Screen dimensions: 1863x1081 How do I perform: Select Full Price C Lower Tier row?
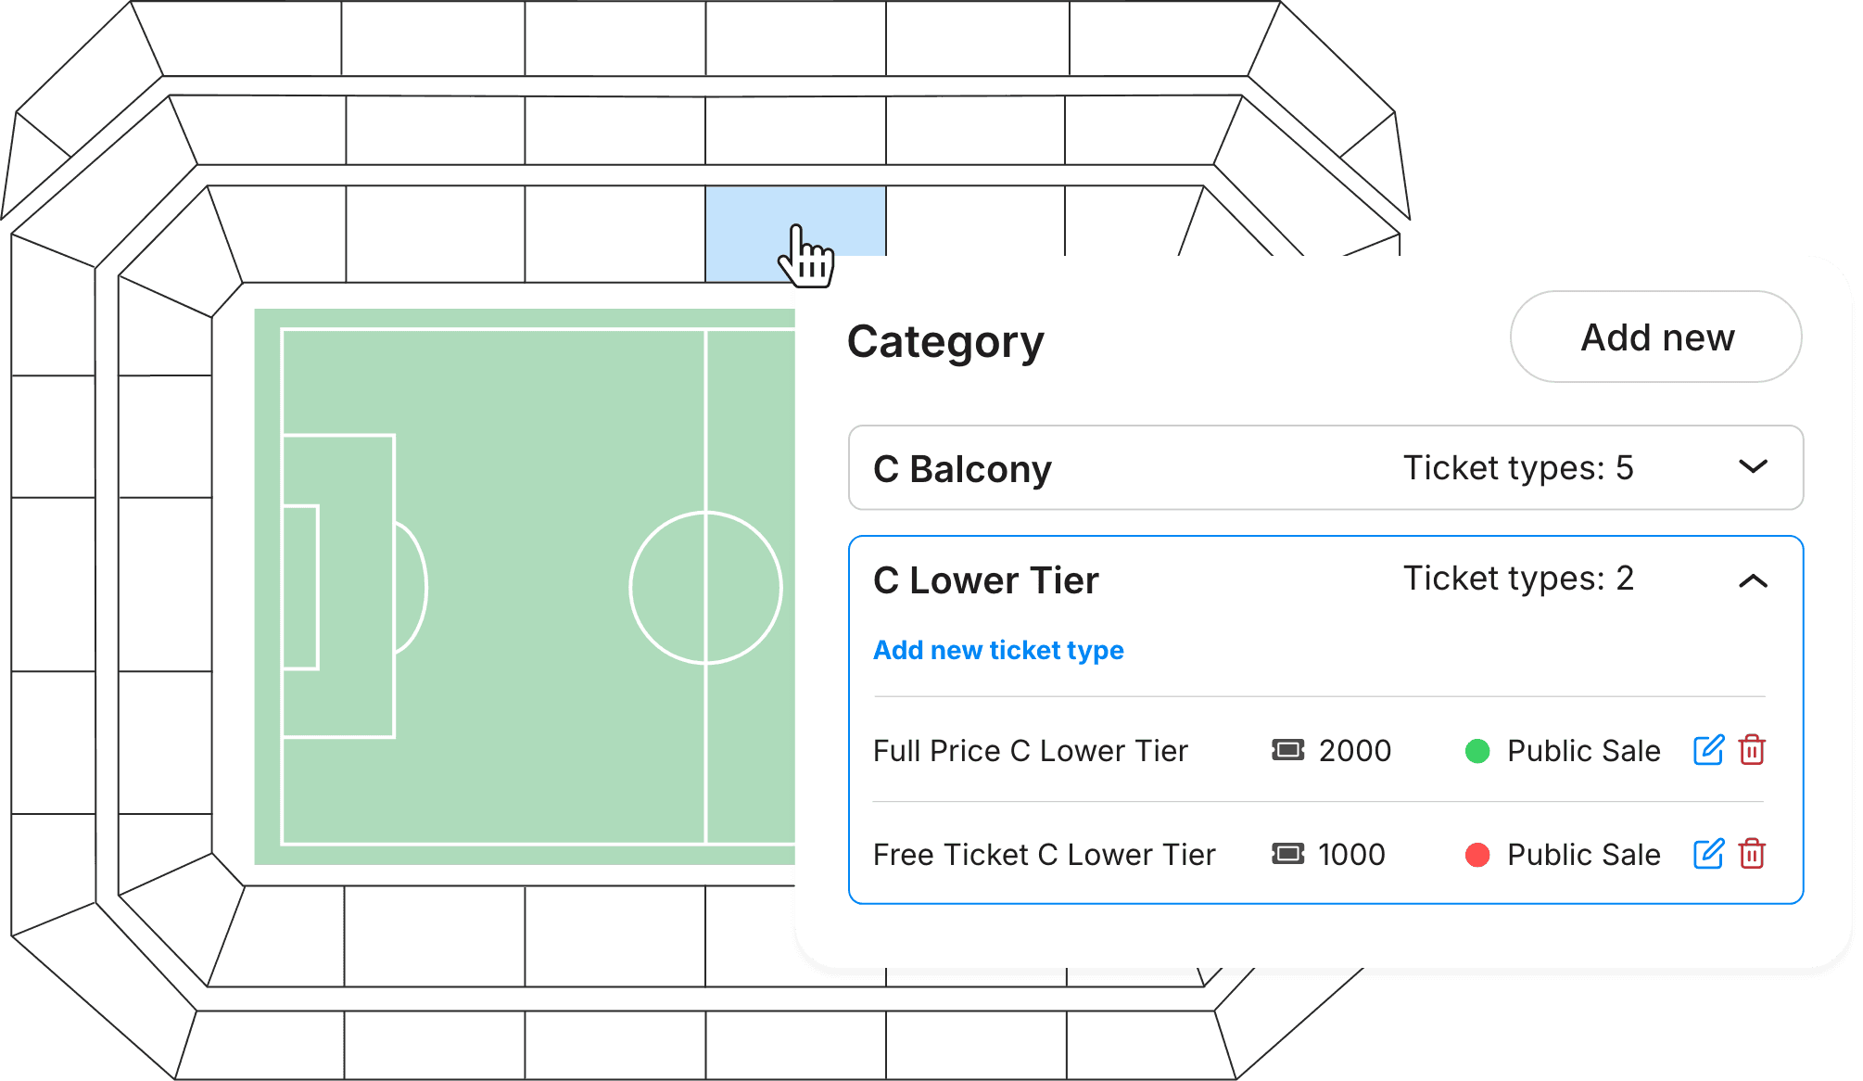[1030, 751]
